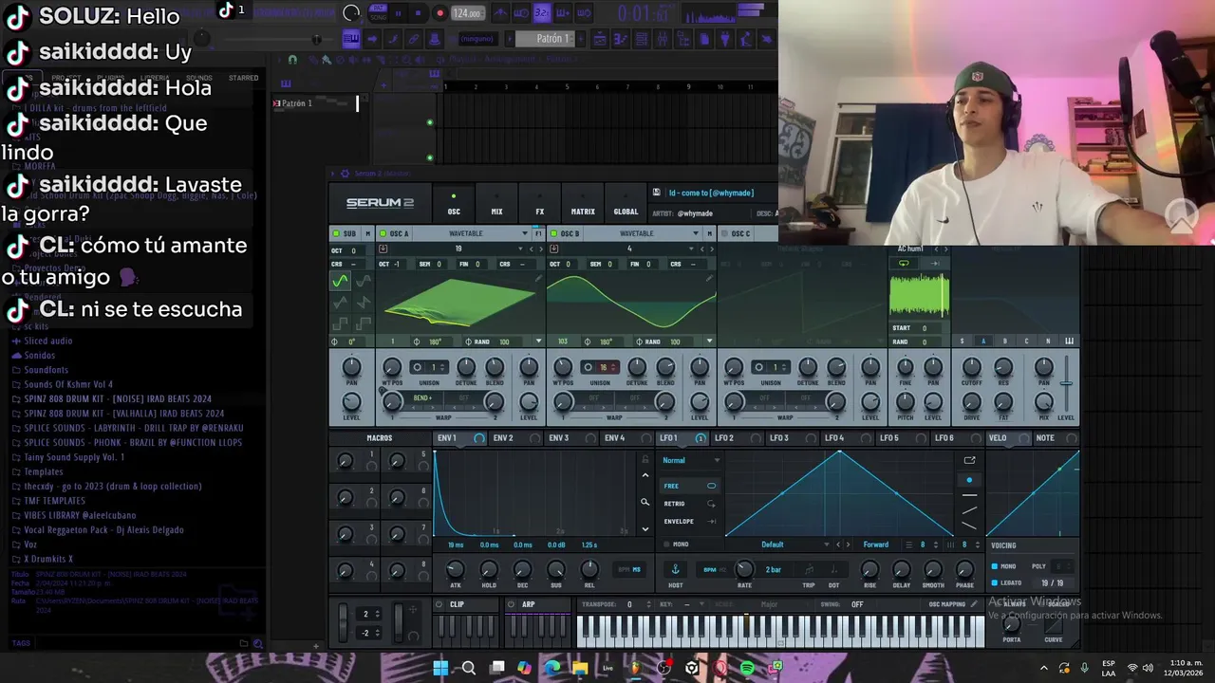This screenshot has width=1215, height=683.
Task: Click the taskbar search magnifier icon
Action: (x=468, y=668)
